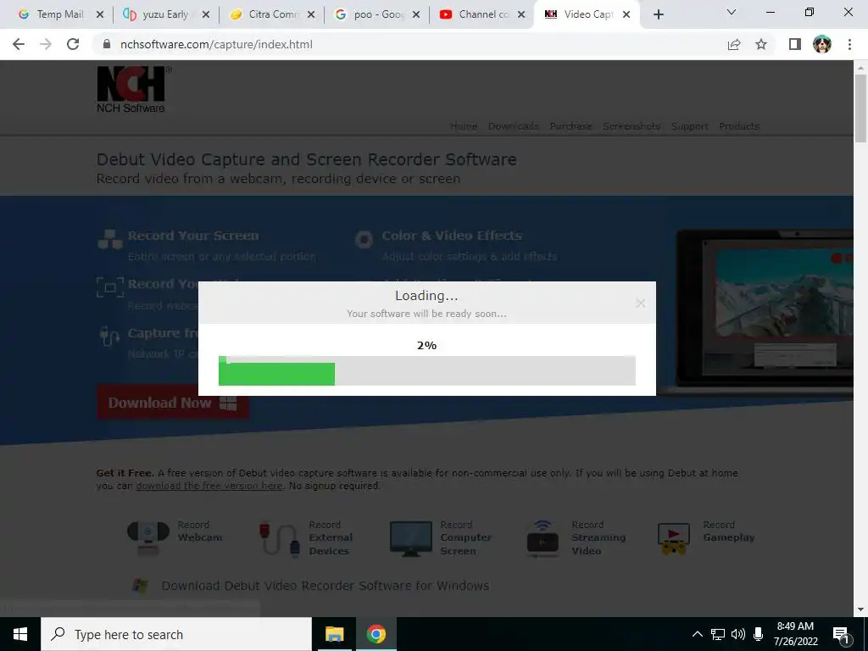Viewport: 868px width, 651px height.
Task: Reload the current page
Action: coord(73,44)
